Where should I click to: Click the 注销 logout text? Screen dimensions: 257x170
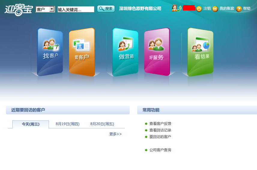[207, 8]
